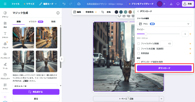This screenshot has height=102, width=195.
Task: Click the KB file size input
Action: click(x=166, y=44)
